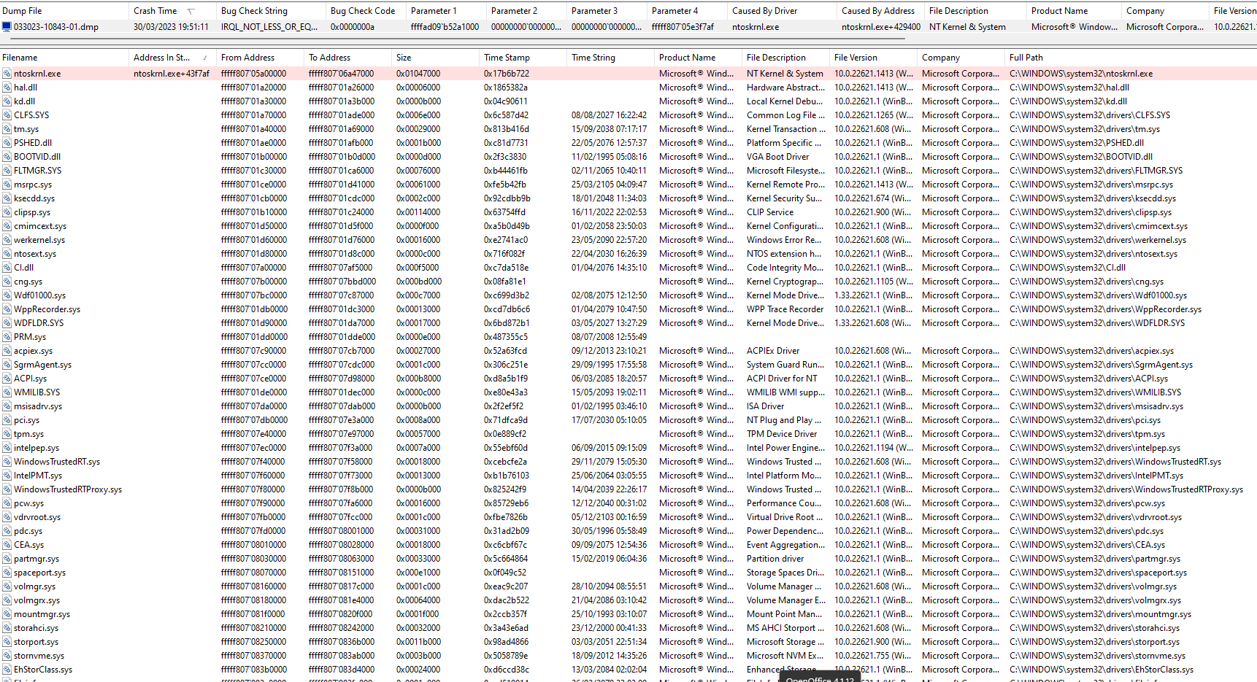Sort drivers by Time Stamp header
This screenshot has width=1257, height=682.
point(523,58)
